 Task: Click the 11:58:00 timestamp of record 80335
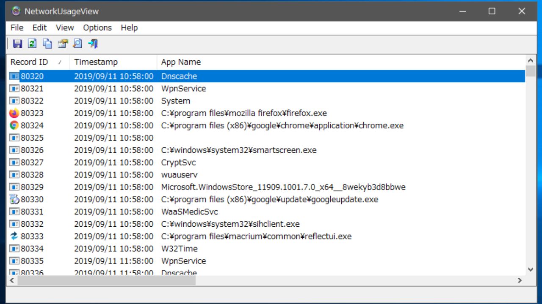pos(113,261)
